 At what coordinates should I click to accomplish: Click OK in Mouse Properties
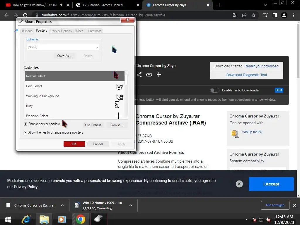(74, 144)
